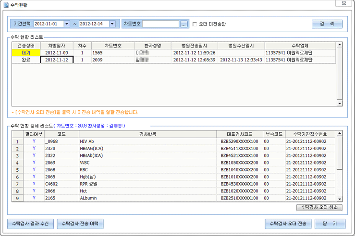Click the 수탁검사 오더 전송 button
Screen dimensions: 355x236
pos(288,224)
